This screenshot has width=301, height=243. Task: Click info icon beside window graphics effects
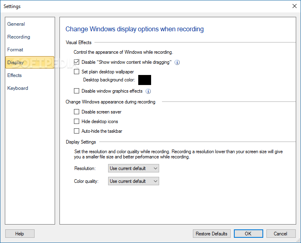tap(148, 91)
